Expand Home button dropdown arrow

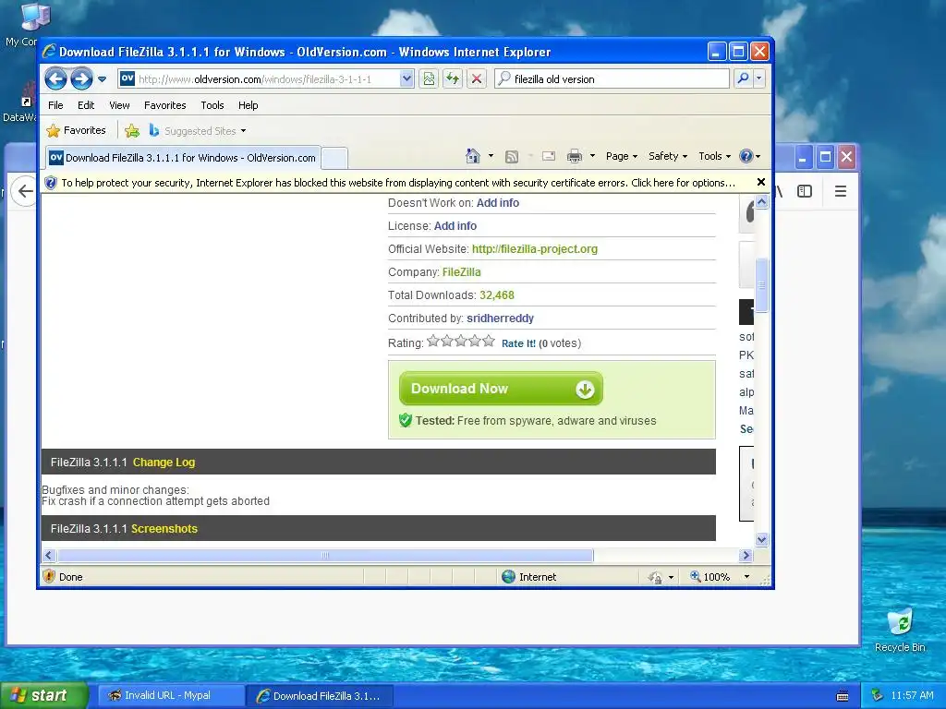(491, 156)
